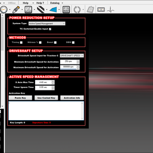Viewport: 153px width, 153px height.
Task: Click the Offline menu item
Action: coord(12,3)
